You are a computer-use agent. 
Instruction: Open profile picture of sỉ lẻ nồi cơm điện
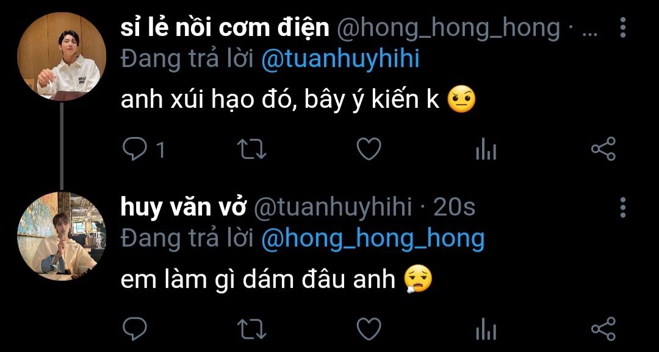point(62,56)
